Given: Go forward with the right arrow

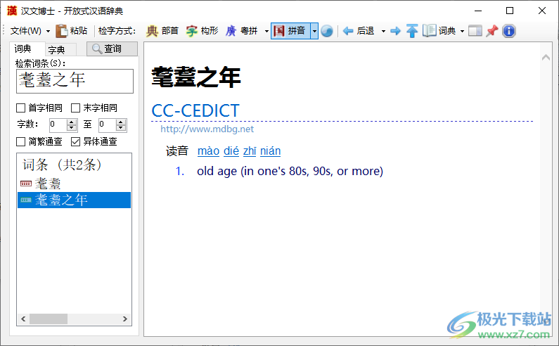Looking at the screenshot, I should click(x=395, y=31).
